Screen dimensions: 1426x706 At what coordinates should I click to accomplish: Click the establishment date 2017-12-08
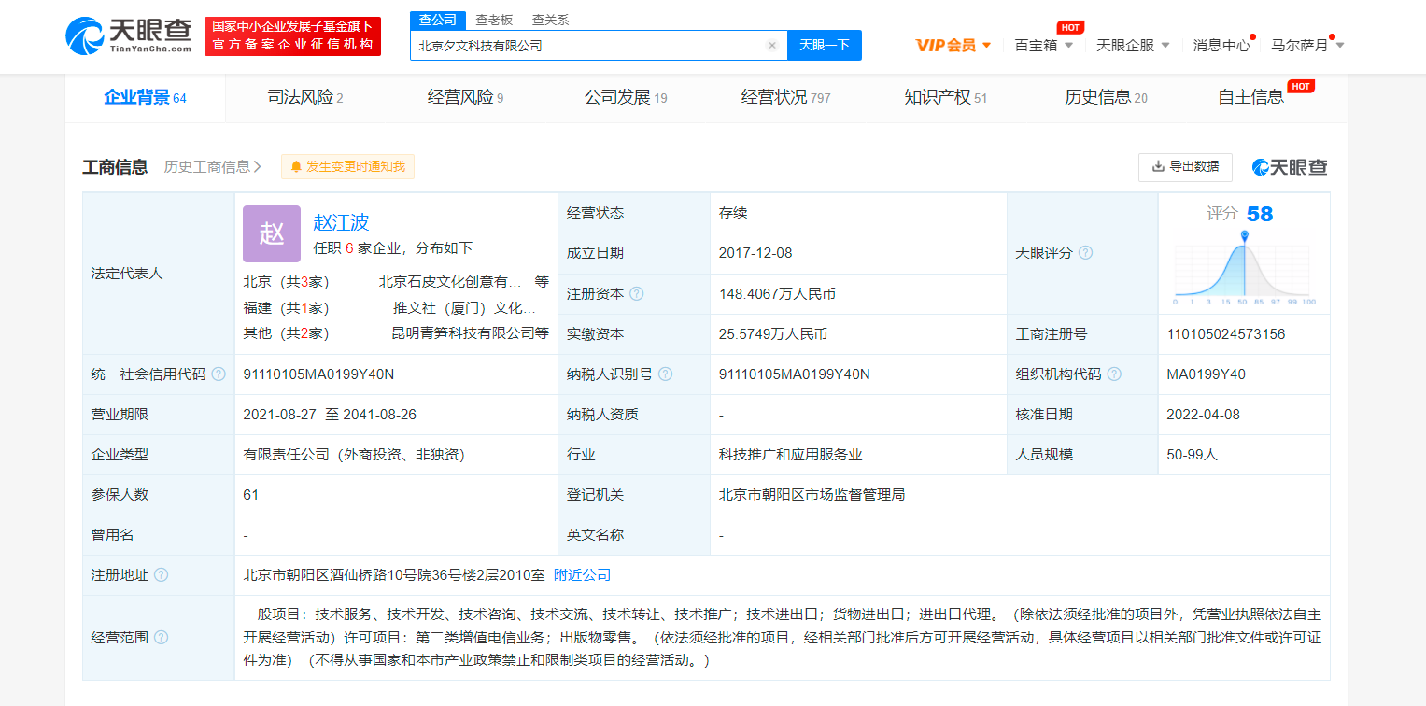(755, 253)
